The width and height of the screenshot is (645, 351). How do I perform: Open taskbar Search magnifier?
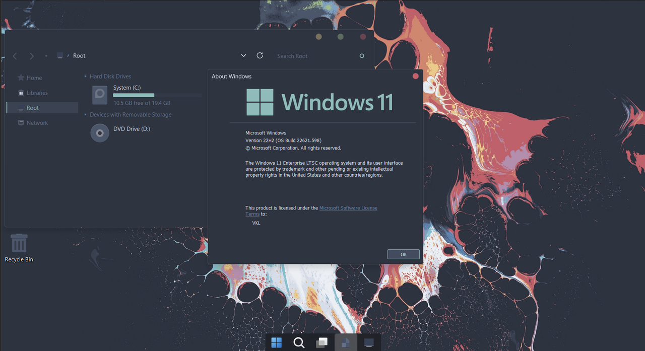click(x=299, y=343)
